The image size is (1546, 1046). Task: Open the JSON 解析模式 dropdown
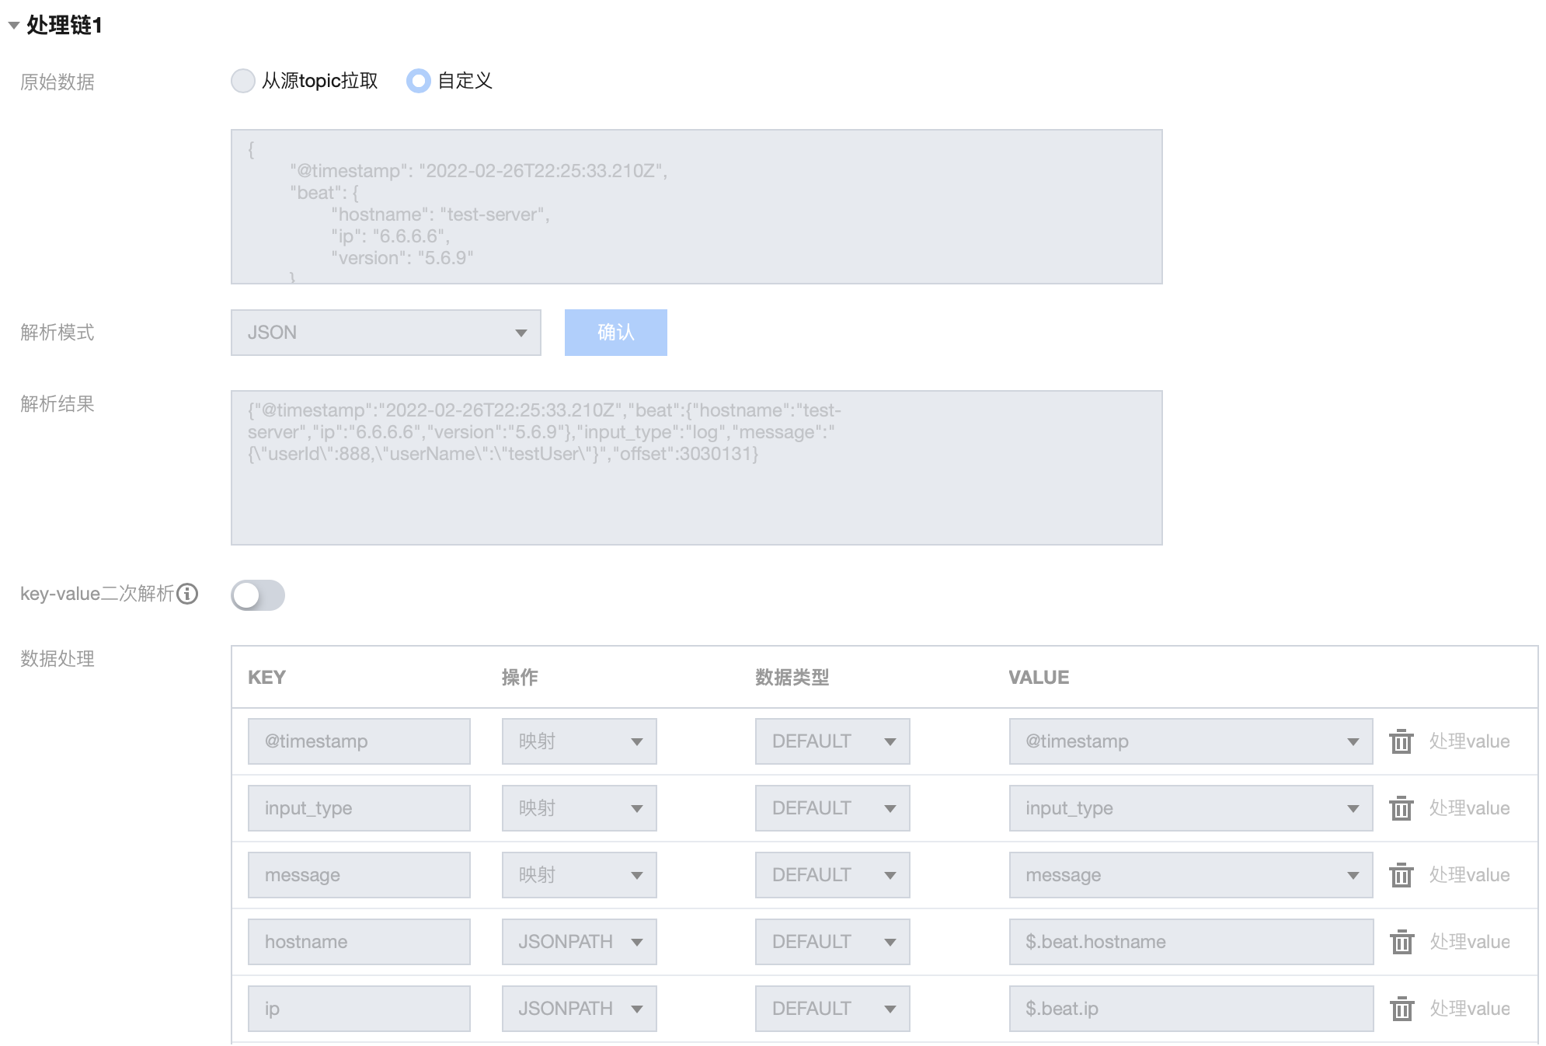385,333
